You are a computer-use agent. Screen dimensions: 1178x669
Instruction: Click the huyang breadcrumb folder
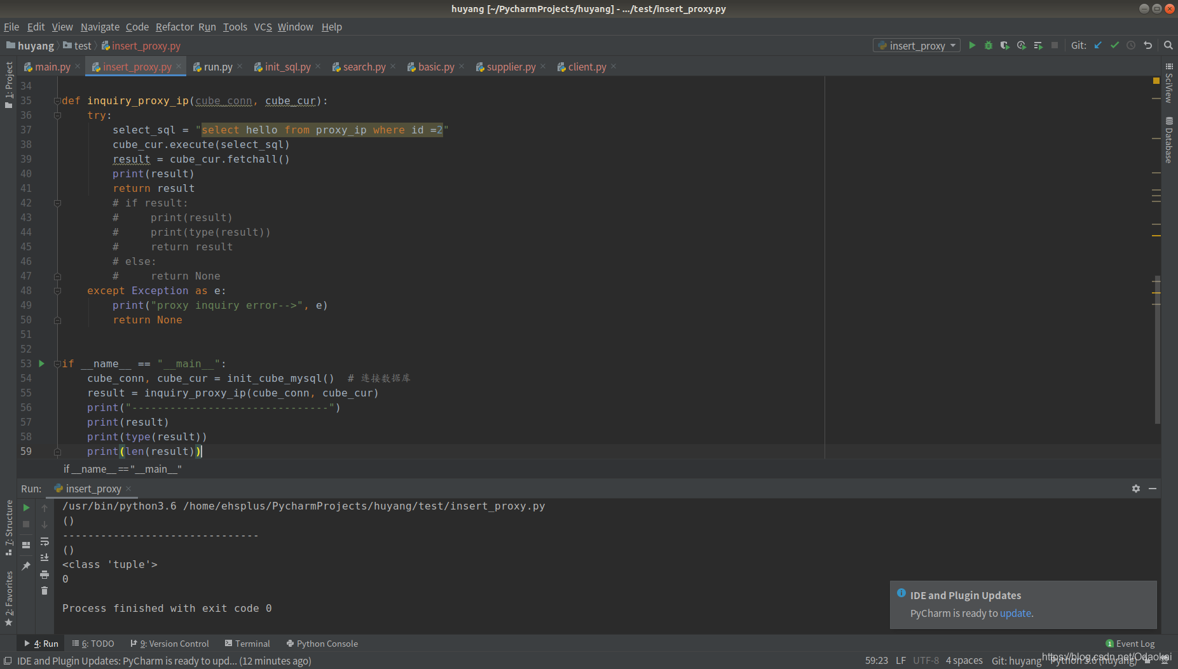[x=30, y=46]
